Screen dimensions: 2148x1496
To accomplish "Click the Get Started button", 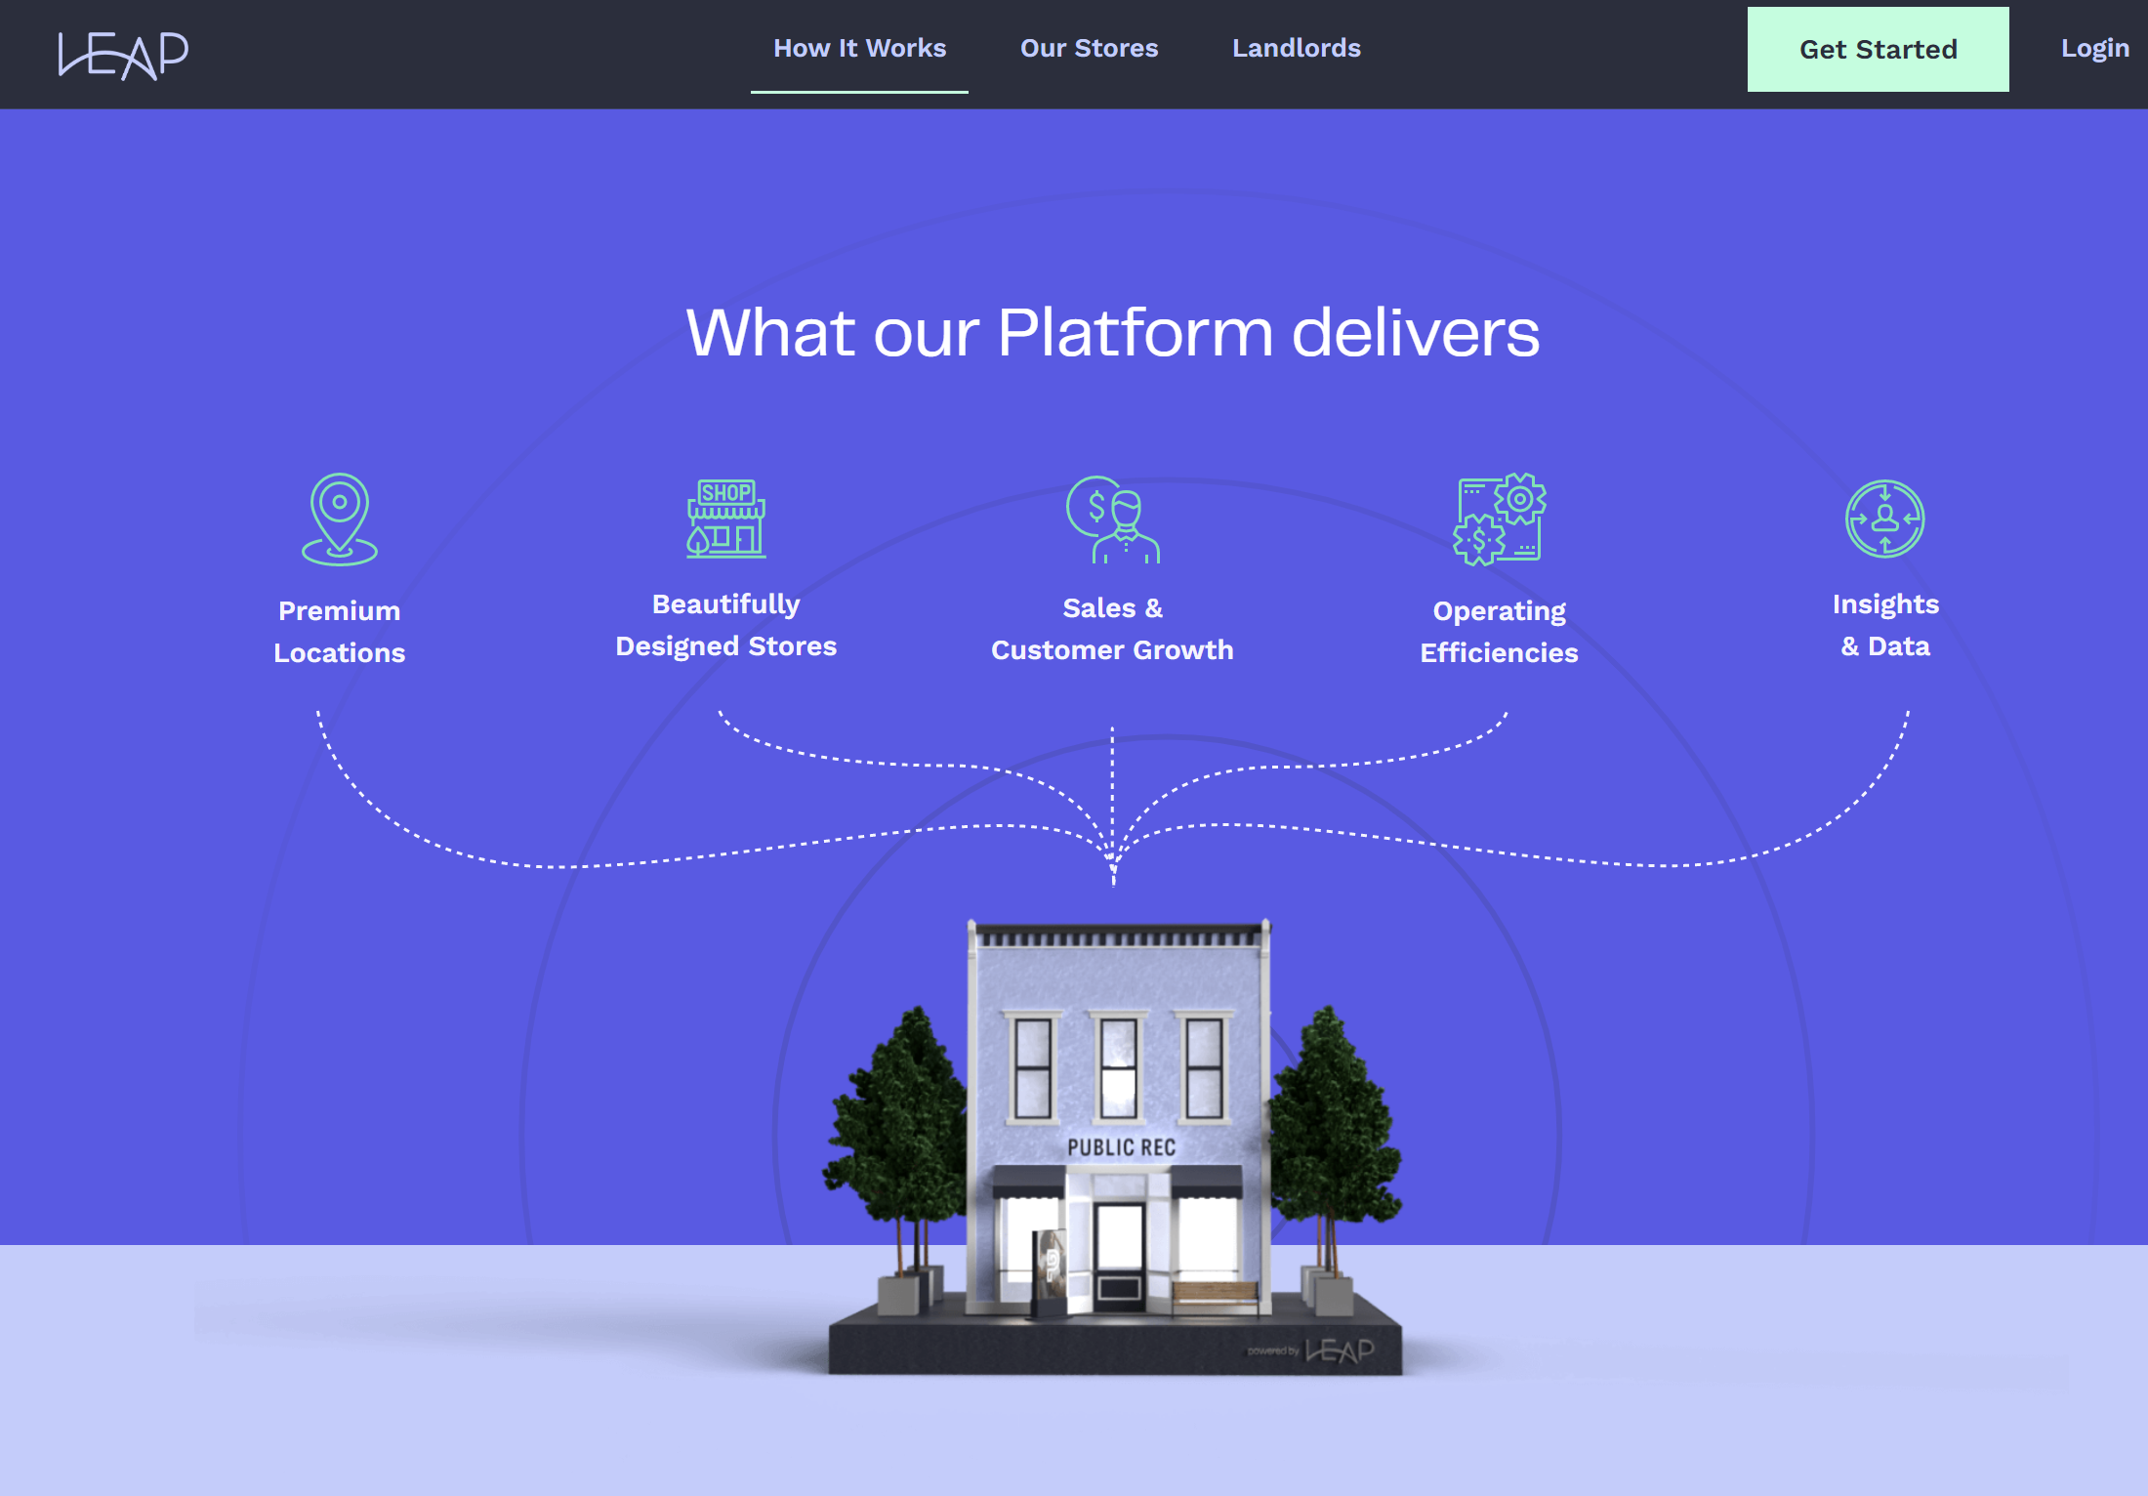I will pyautogui.click(x=1878, y=49).
